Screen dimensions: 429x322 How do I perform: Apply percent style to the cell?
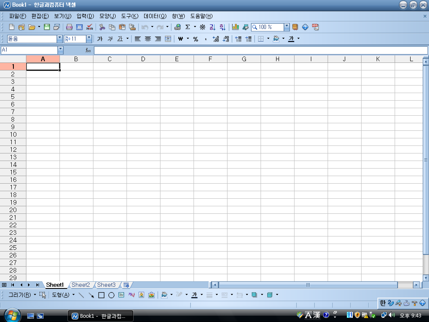pos(196,39)
